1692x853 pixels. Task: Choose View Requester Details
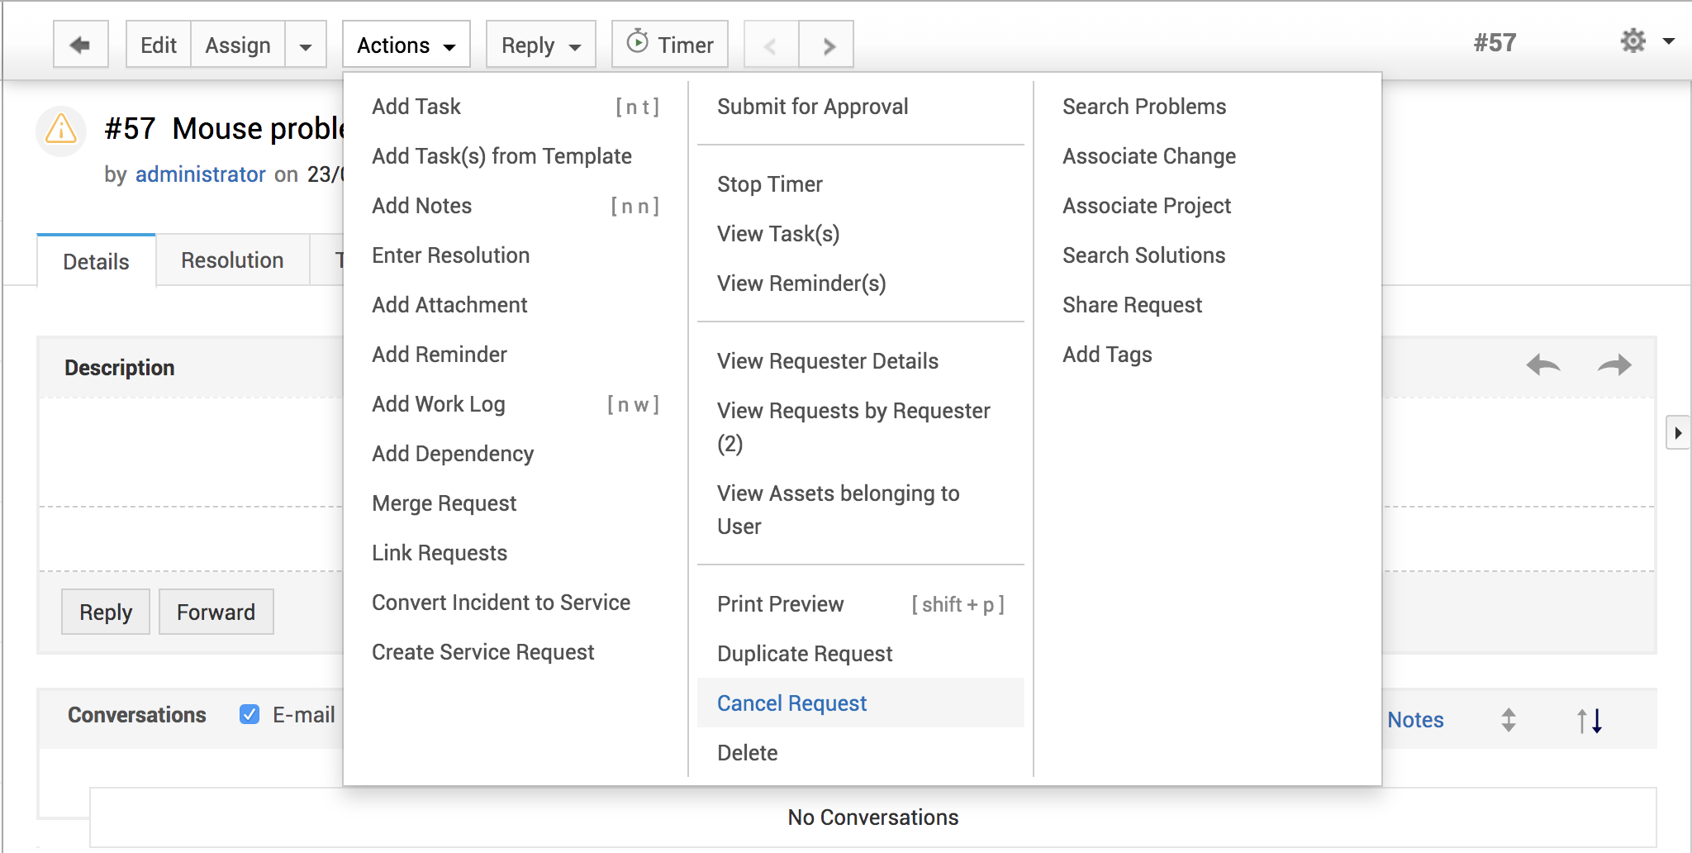[x=861, y=361]
